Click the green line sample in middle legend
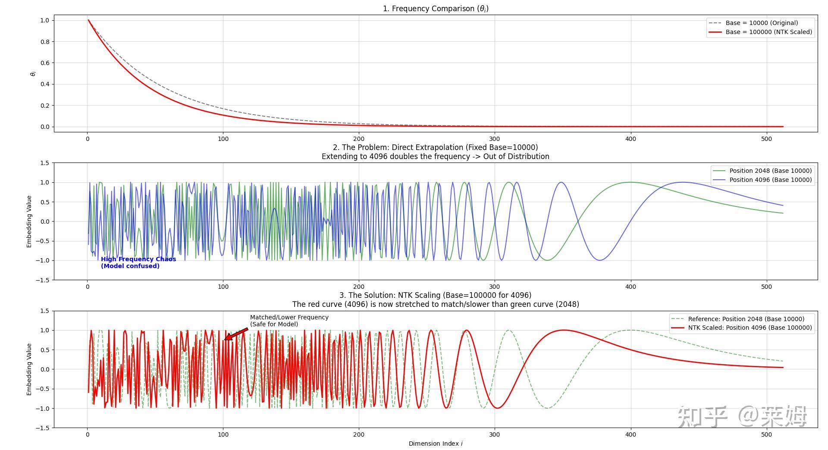This screenshot has width=828, height=450. (x=719, y=171)
